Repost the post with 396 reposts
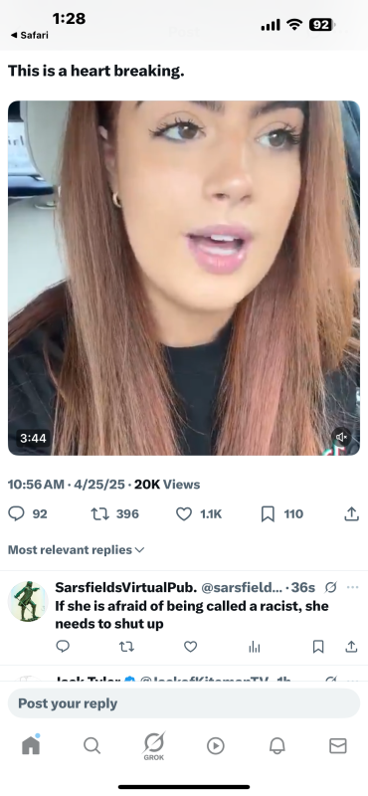 click(x=99, y=513)
